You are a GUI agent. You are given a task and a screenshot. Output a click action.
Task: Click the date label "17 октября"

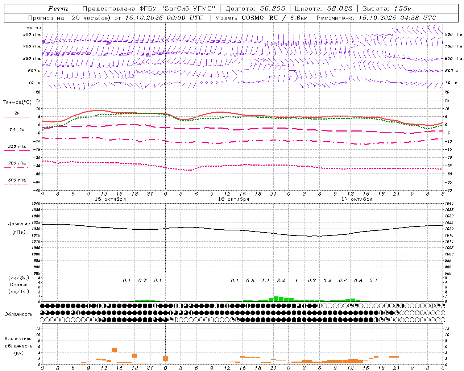[357, 199]
